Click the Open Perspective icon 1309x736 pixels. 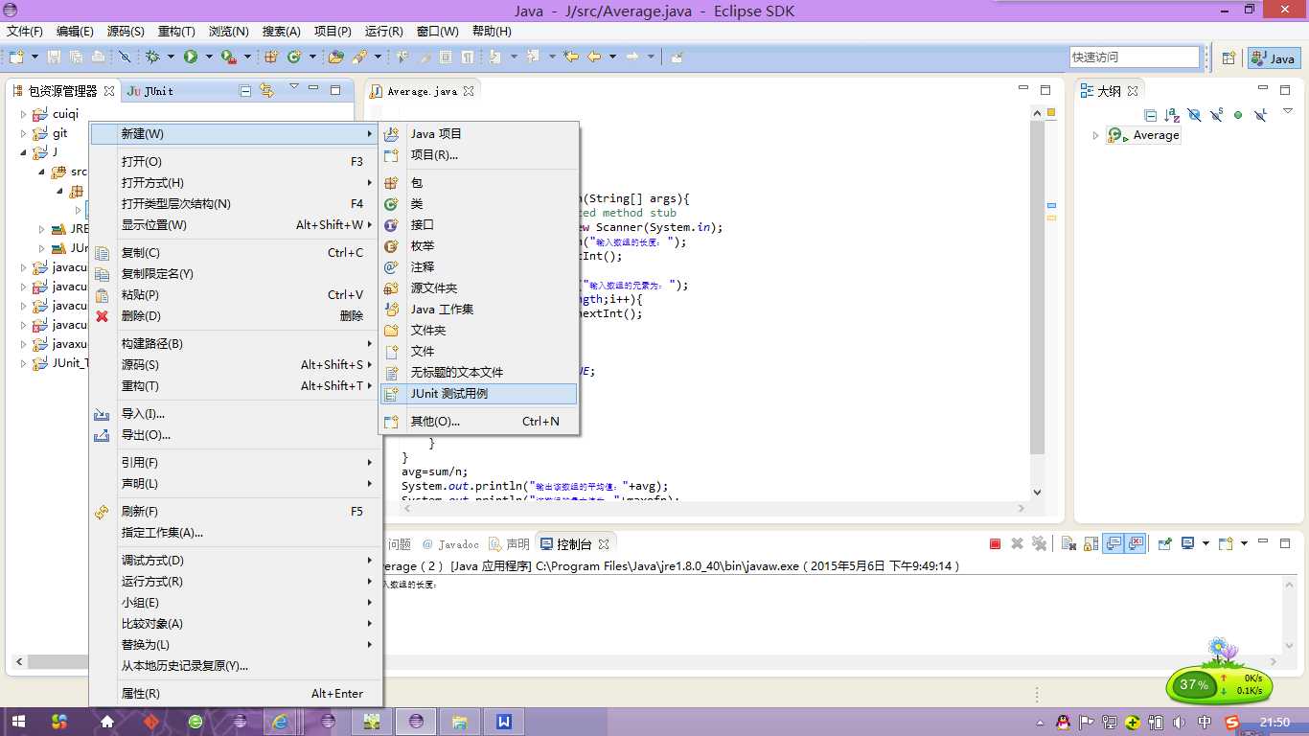pyautogui.click(x=1229, y=58)
